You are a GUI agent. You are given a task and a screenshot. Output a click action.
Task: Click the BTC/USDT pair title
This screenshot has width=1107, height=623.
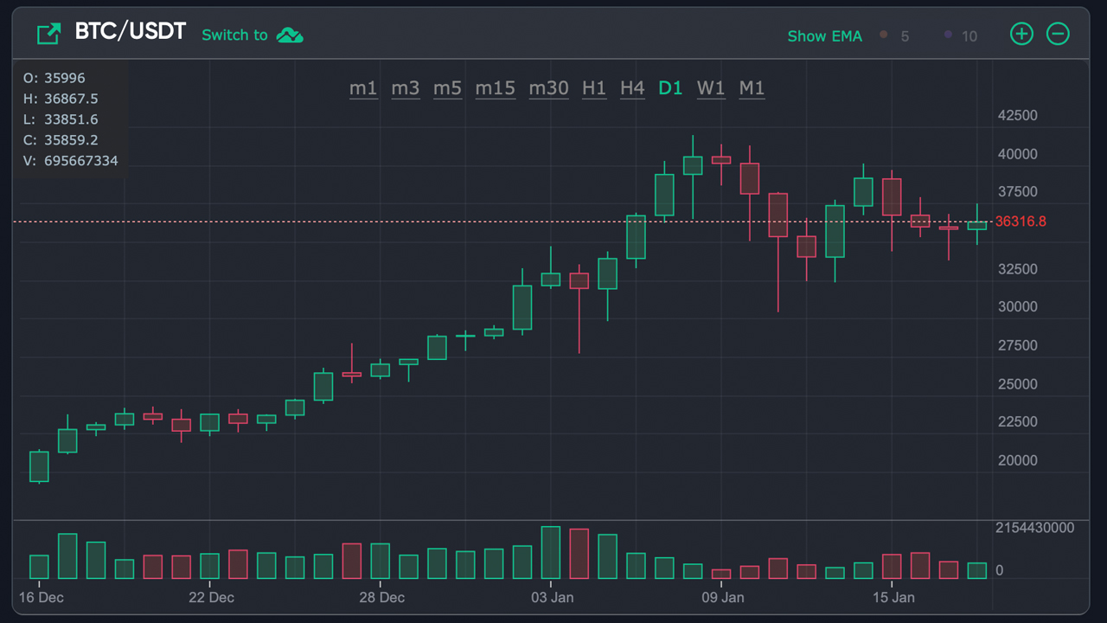(131, 32)
